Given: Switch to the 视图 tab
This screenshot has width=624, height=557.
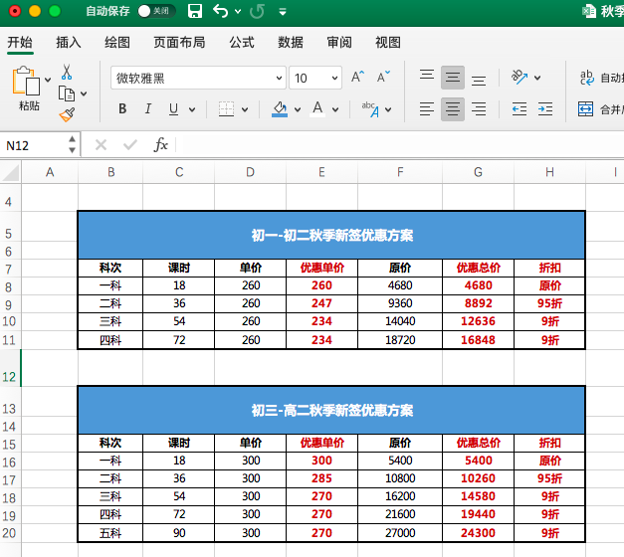Looking at the screenshot, I should pos(387,42).
